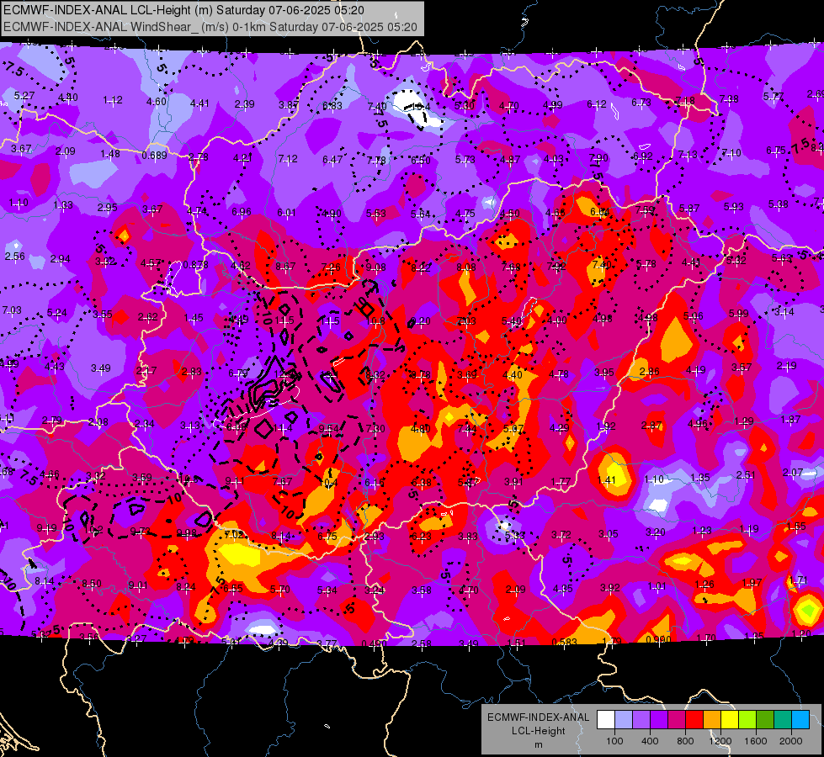Click the WindShear 0-1km header title line
824x757 pixels.
point(210,27)
